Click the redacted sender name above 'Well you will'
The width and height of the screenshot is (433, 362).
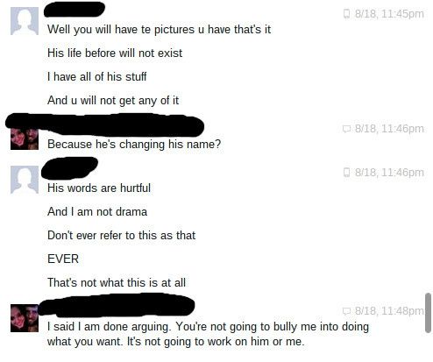[x=75, y=9]
